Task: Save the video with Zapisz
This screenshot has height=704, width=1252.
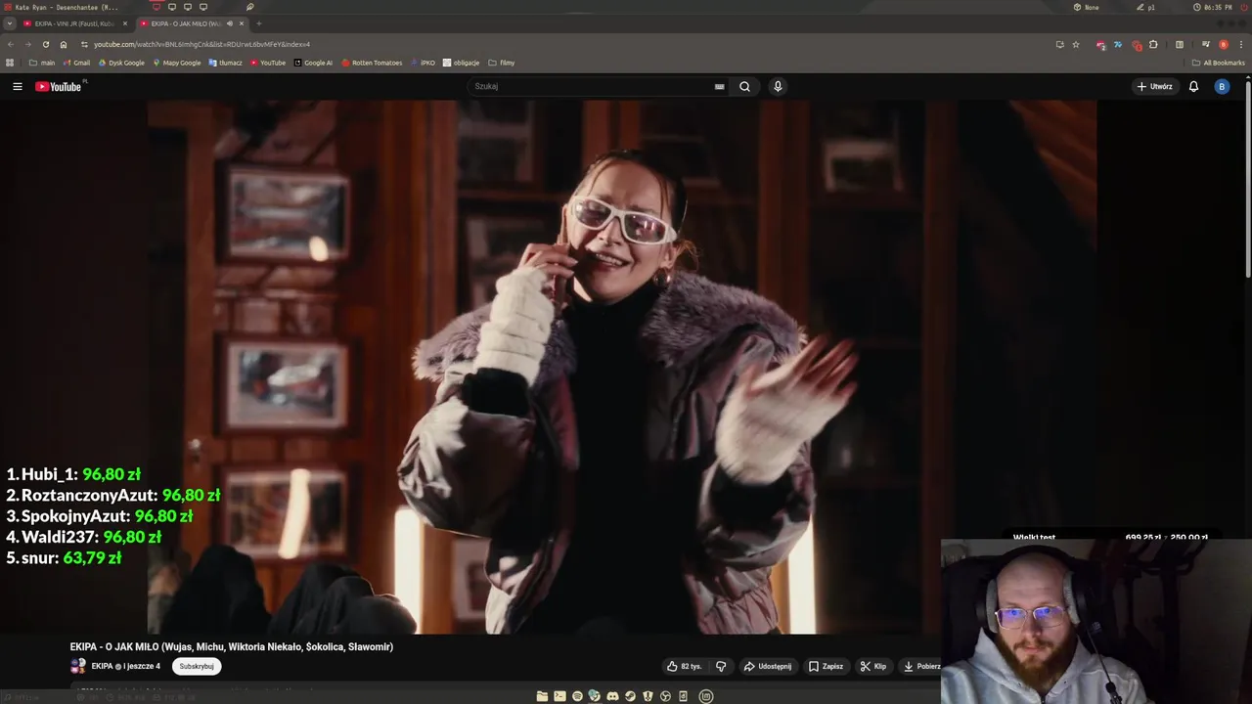Action: tap(826, 666)
